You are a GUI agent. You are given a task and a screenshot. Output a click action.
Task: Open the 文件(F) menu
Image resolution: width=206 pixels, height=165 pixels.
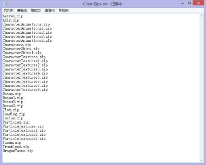[x=9, y=11]
